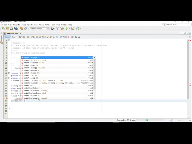Image resolution: width=192 pixels, height=144 pixels.
Task: Build the project with the hammer icon
Action: pyautogui.click(x=58, y=29)
